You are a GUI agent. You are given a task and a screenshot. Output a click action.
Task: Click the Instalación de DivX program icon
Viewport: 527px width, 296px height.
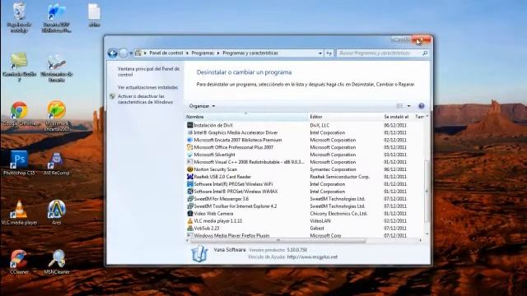190,125
